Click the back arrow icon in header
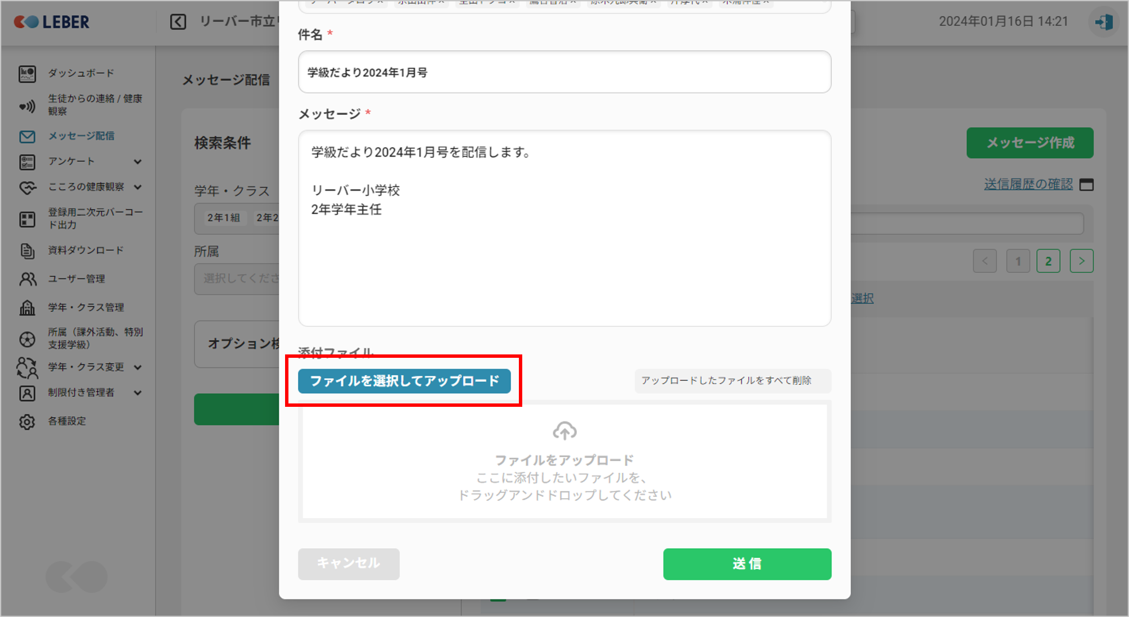The image size is (1129, 617). pos(178,22)
